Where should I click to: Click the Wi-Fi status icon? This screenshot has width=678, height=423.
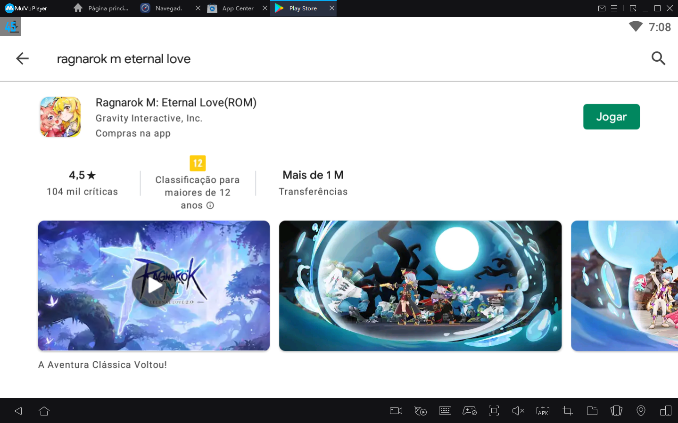[636, 27]
